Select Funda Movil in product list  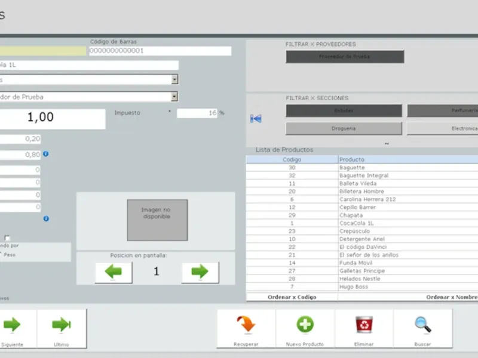[362, 263]
